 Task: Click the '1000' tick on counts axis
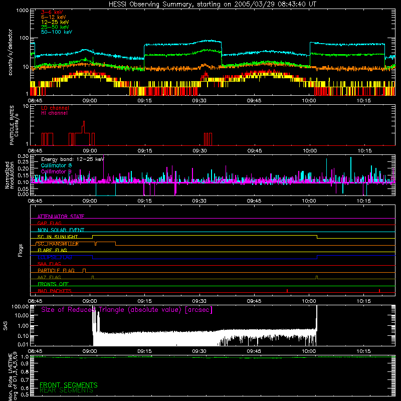coord(23,10)
